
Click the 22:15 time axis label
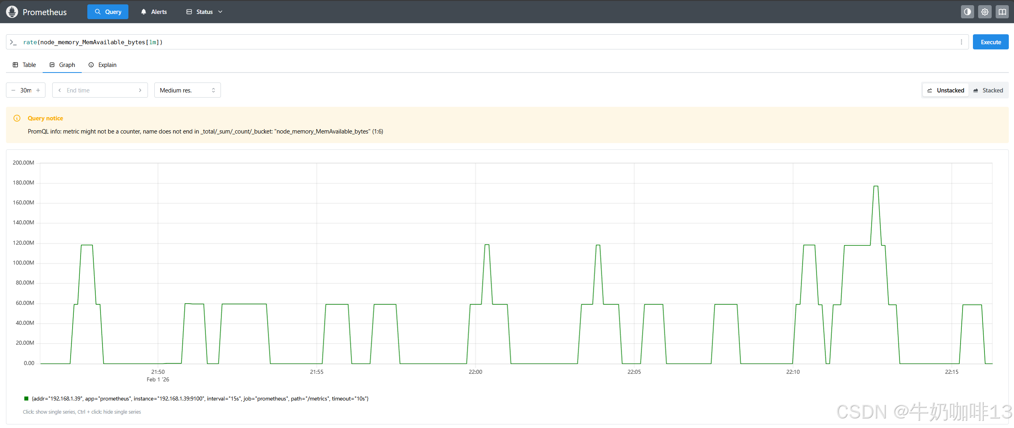[x=951, y=372]
